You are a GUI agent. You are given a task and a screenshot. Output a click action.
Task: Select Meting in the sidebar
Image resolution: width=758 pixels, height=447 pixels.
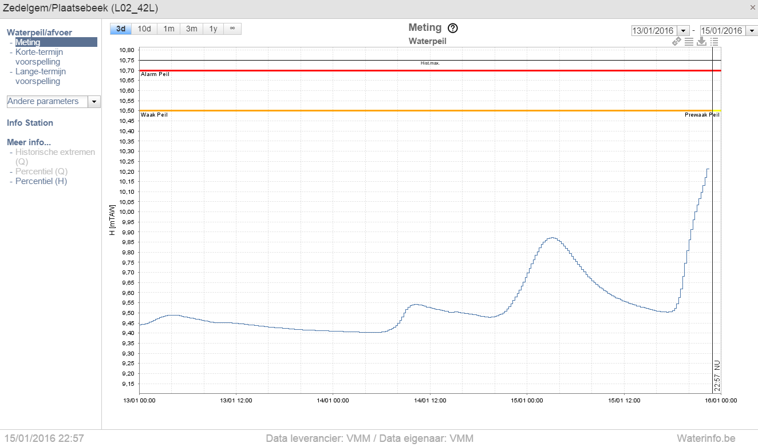[56, 42]
